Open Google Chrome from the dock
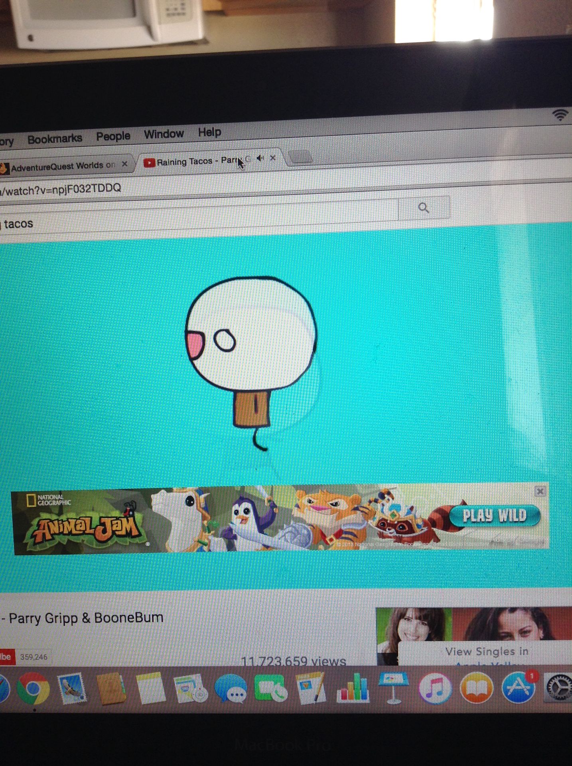The width and height of the screenshot is (572, 766). click(34, 688)
